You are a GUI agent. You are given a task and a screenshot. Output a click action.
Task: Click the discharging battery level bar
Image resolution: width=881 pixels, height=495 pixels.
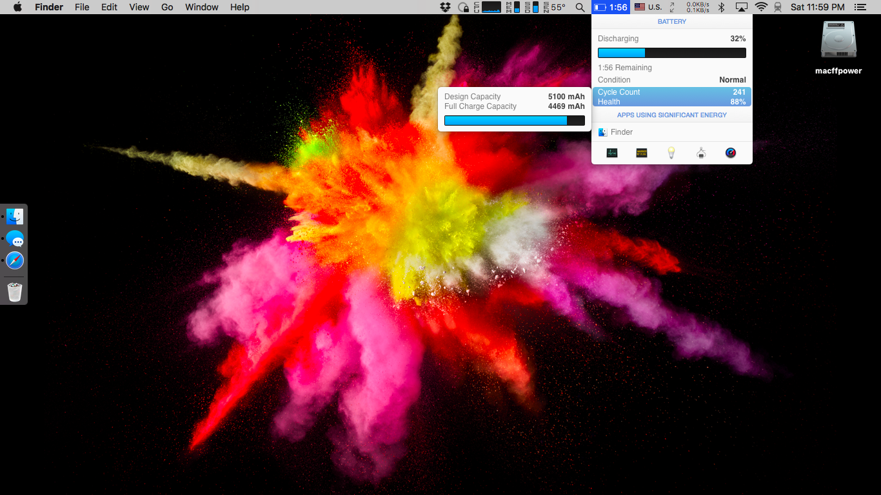coord(672,53)
